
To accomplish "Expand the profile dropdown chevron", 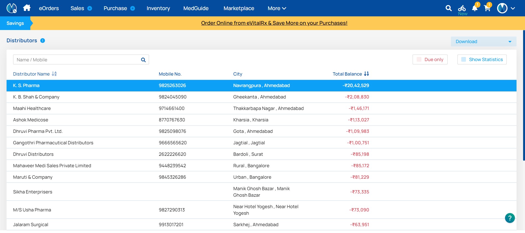I will point(513,8).
